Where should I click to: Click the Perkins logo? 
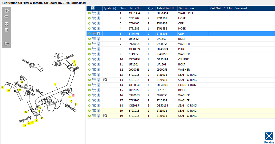pos(269,138)
